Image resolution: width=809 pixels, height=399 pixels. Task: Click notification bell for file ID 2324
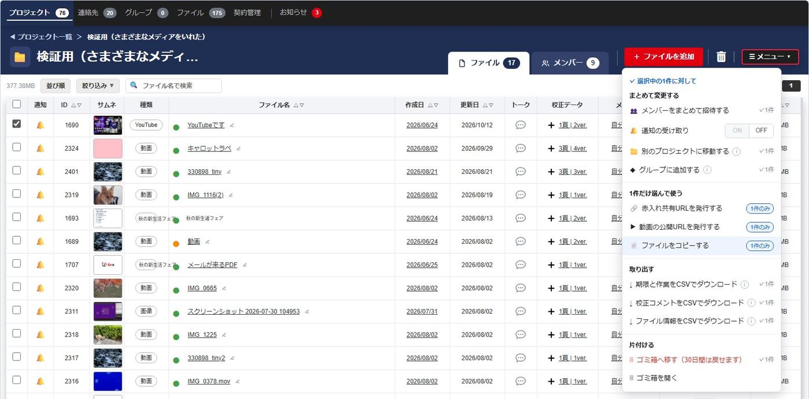[40, 148]
